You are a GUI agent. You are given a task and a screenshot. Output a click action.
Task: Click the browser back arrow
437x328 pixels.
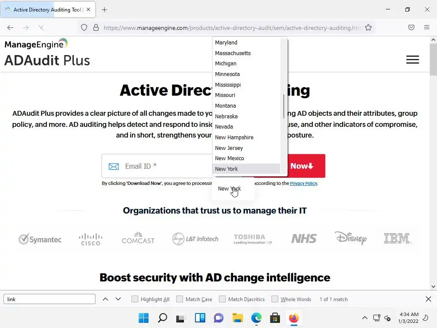10,28
